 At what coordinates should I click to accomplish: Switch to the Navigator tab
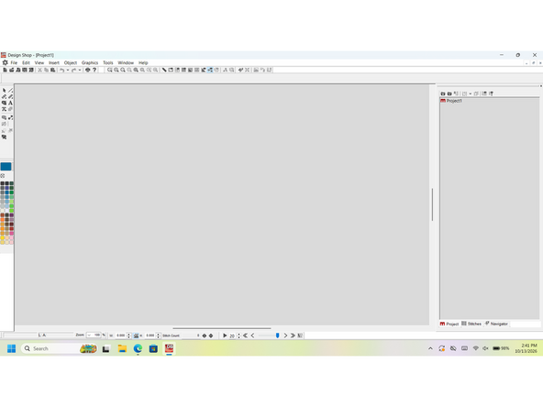pyautogui.click(x=496, y=324)
